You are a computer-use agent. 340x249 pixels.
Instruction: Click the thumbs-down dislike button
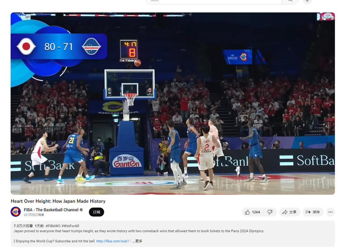[x=270, y=212]
